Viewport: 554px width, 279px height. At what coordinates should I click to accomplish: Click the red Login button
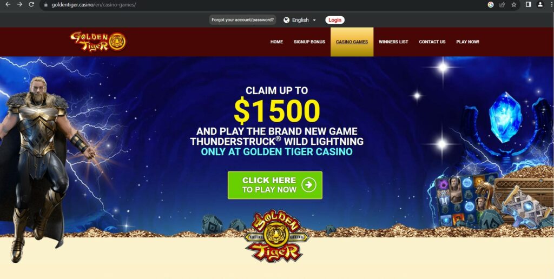[335, 20]
